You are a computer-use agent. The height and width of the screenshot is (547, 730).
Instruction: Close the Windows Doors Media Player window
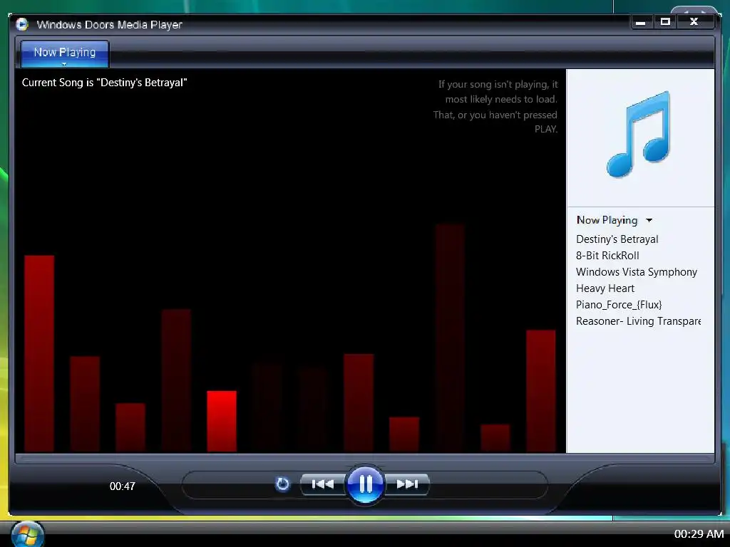coord(694,22)
